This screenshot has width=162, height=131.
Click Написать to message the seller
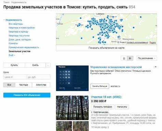coord(122,107)
